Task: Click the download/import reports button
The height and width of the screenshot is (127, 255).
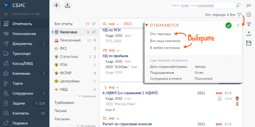Action: pos(67,5)
